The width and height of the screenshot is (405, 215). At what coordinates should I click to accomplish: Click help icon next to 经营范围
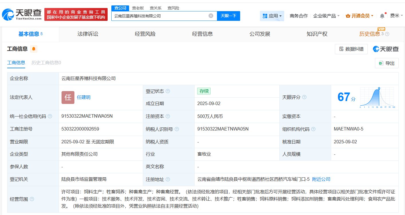point(32,199)
